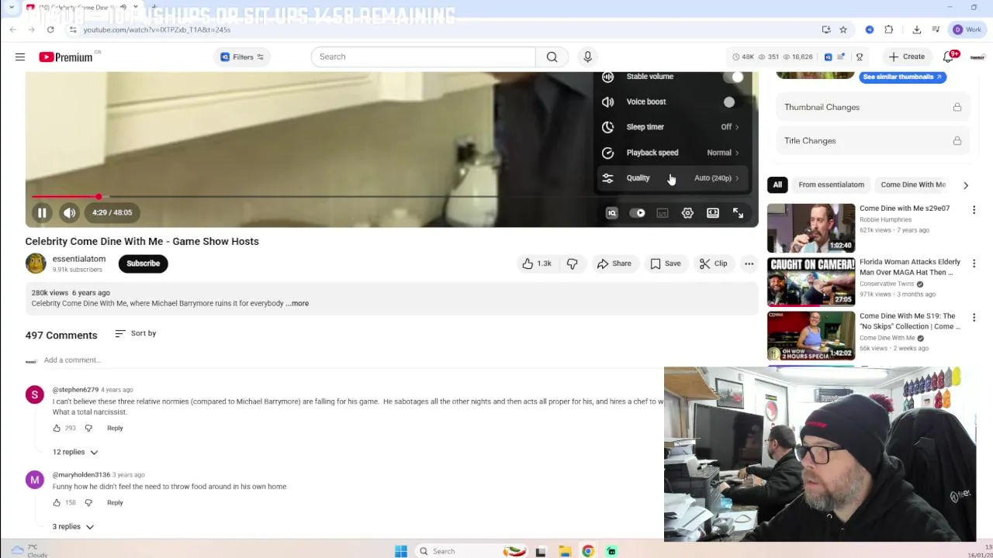Screen dimensions: 993x558
Task: Focus the YouTube search field
Action: [423, 57]
